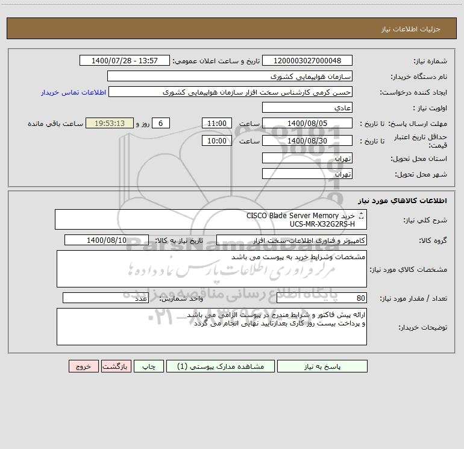This screenshot has height=449, width=464.
Task: Click the spinner arrows in description box
Action: pyautogui.click(x=361, y=216)
